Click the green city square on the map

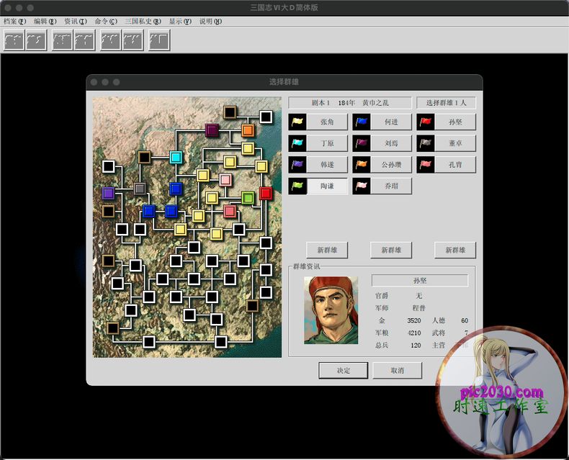[x=248, y=198]
